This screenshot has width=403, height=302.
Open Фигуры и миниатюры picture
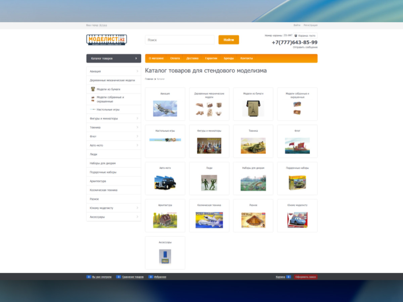click(209, 146)
